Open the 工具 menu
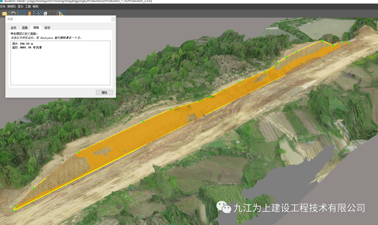This screenshot has width=378, height=225. point(28,7)
